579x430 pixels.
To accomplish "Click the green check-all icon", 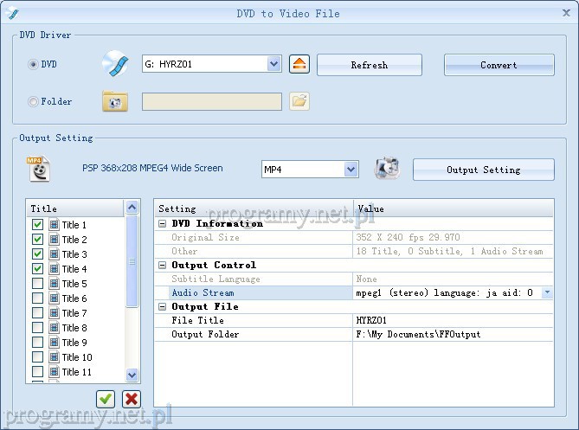I will 106,398.
